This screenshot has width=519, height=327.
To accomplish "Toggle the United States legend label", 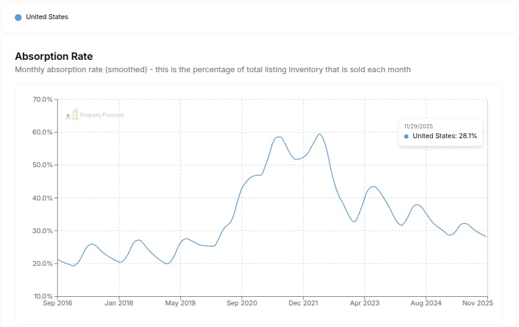I will (x=47, y=17).
